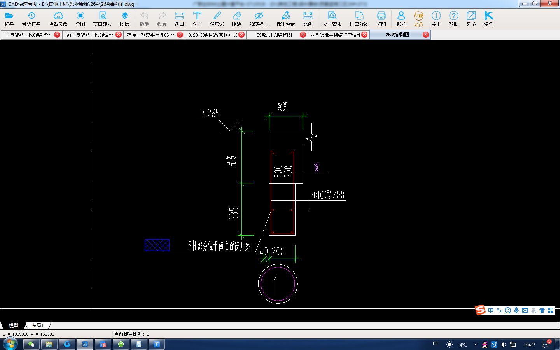Click the 撤销 undo icon
Viewport: 560px width, 350px height.
pyautogui.click(x=144, y=19)
